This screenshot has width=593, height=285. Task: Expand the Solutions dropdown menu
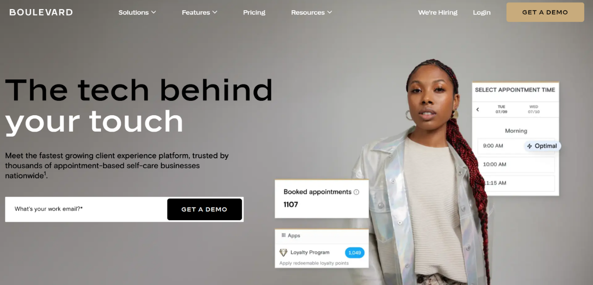137,12
